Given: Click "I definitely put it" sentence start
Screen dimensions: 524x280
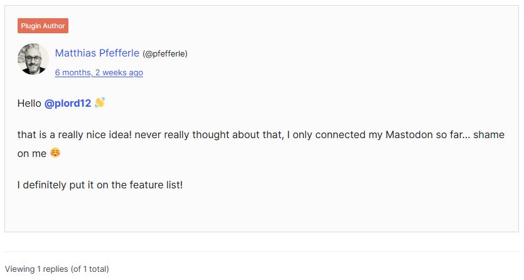Looking at the screenshot, I should pos(56,185).
